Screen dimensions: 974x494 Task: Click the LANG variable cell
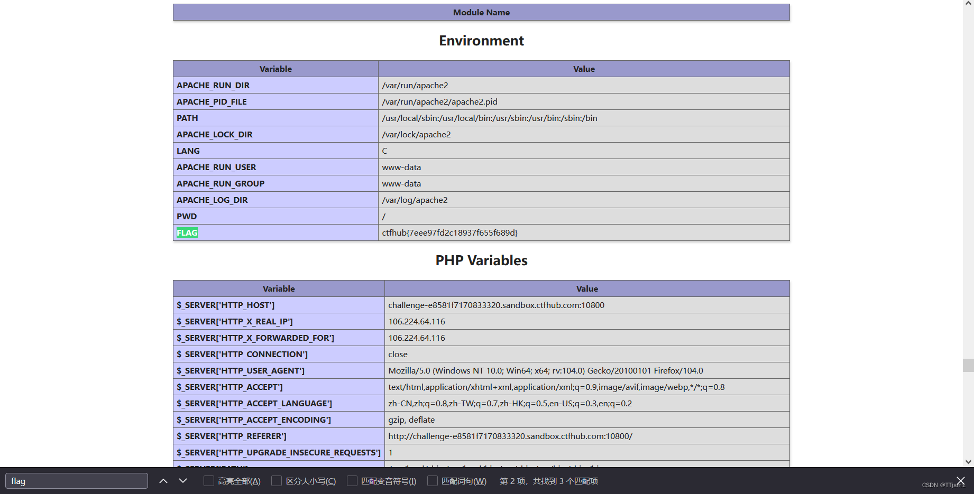coord(275,151)
